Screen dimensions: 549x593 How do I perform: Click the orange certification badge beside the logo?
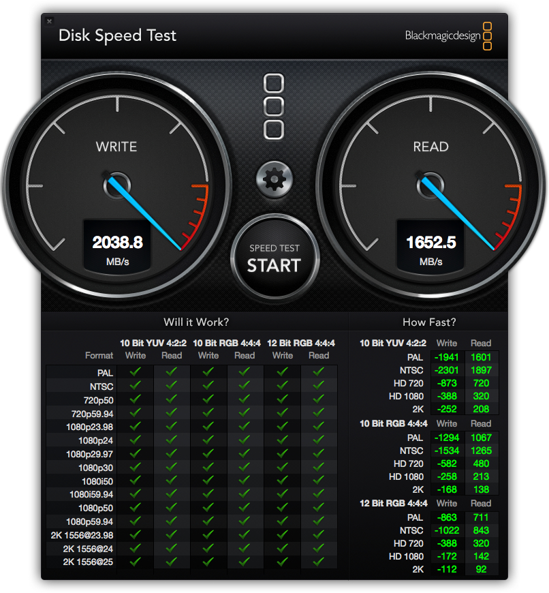[x=488, y=35]
